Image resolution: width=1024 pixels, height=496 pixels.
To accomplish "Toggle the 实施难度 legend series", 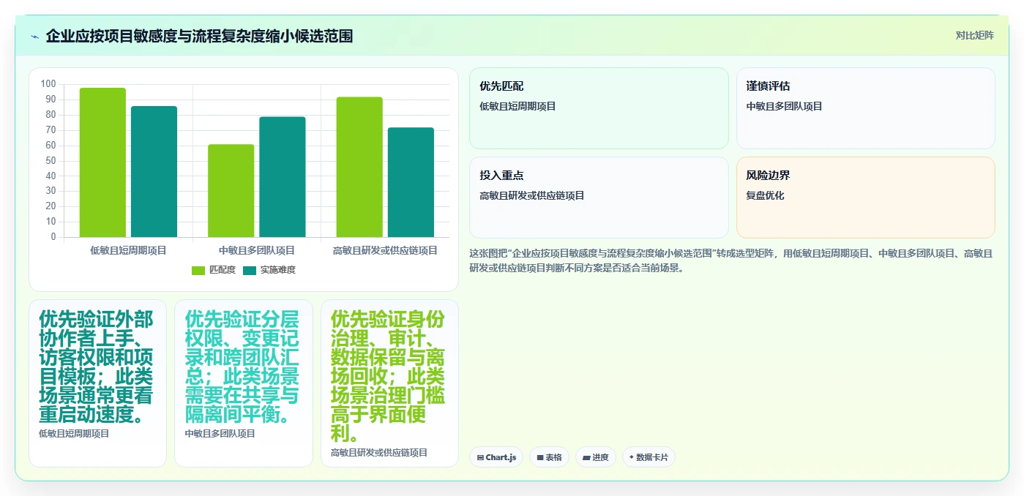I will click(269, 270).
